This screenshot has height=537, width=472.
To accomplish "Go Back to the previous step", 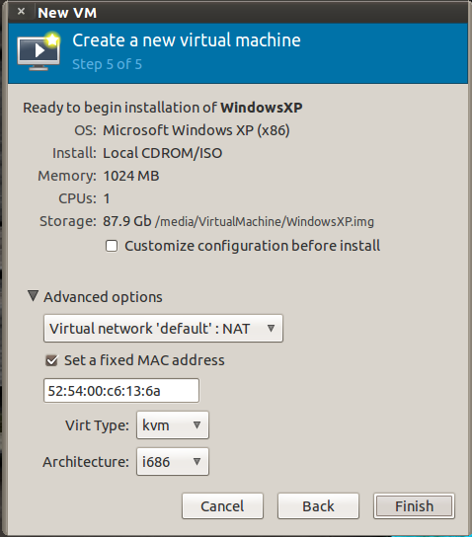I will pyautogui.click(x=318, y=505).
